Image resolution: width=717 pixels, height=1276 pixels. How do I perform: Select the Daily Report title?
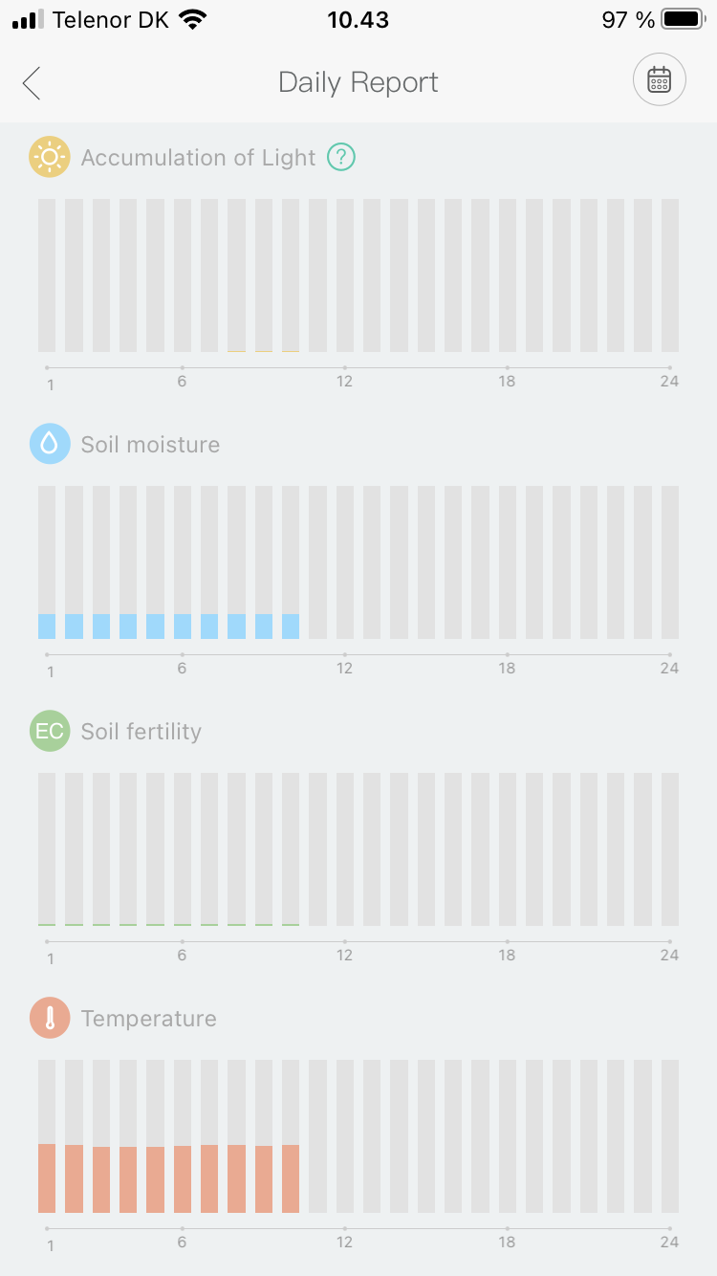pyautogui.click(x=358, y=82)
